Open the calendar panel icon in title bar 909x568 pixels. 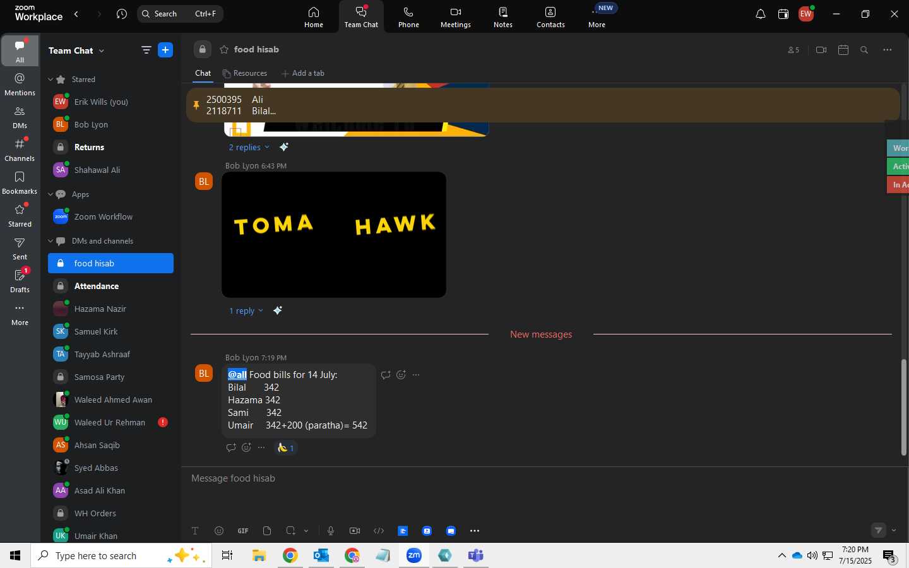(783, 14)
